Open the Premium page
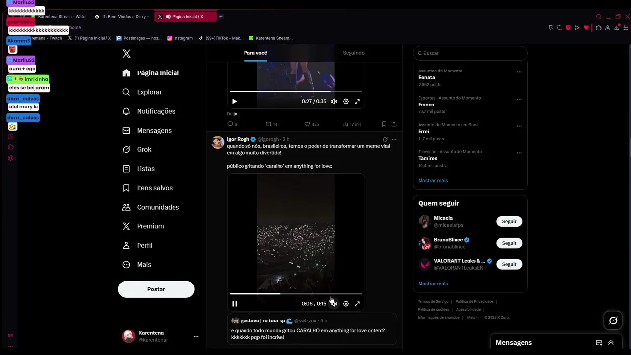Screen dimensions: 631x355 click(x=143, y=226)
